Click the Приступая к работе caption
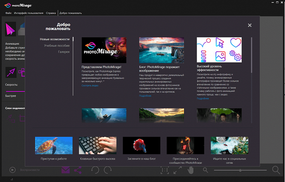This screenshot has width=285, height=182. [x=54, y=159]
